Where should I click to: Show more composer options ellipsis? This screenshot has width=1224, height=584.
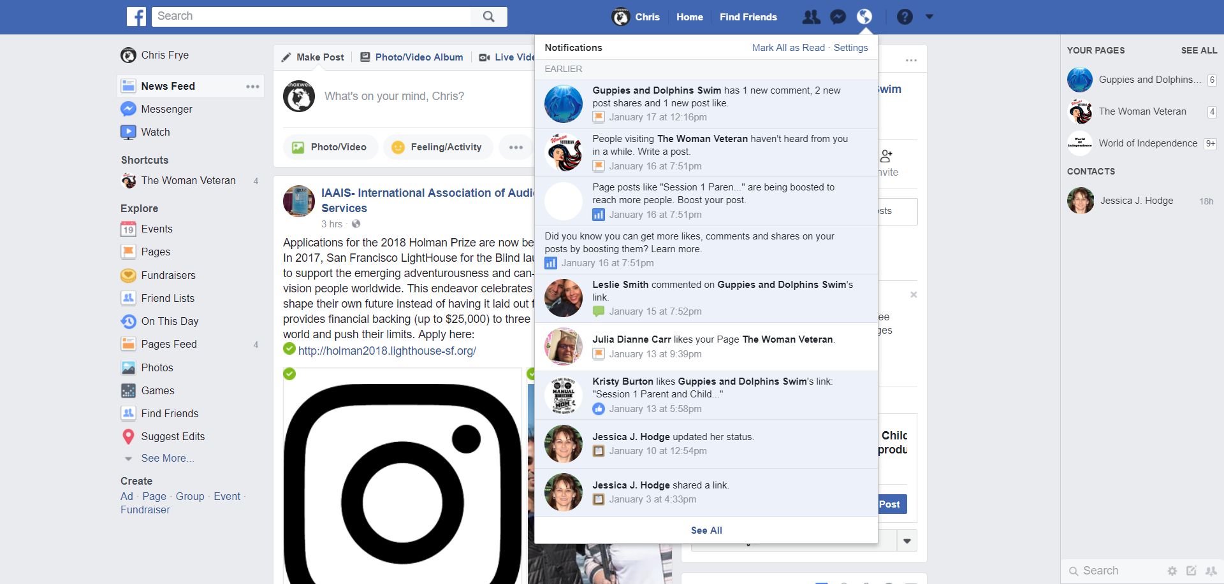click(x=516, y=147)
